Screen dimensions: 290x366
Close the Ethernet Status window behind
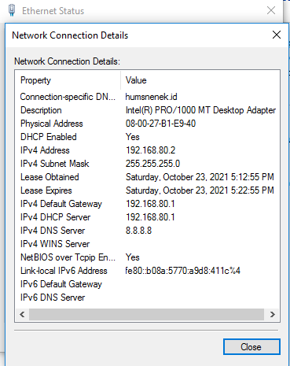(271, 10)
